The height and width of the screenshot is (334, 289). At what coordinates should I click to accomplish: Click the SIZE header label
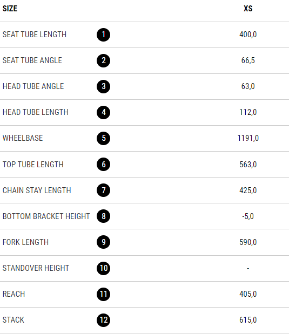coord(10,9)
